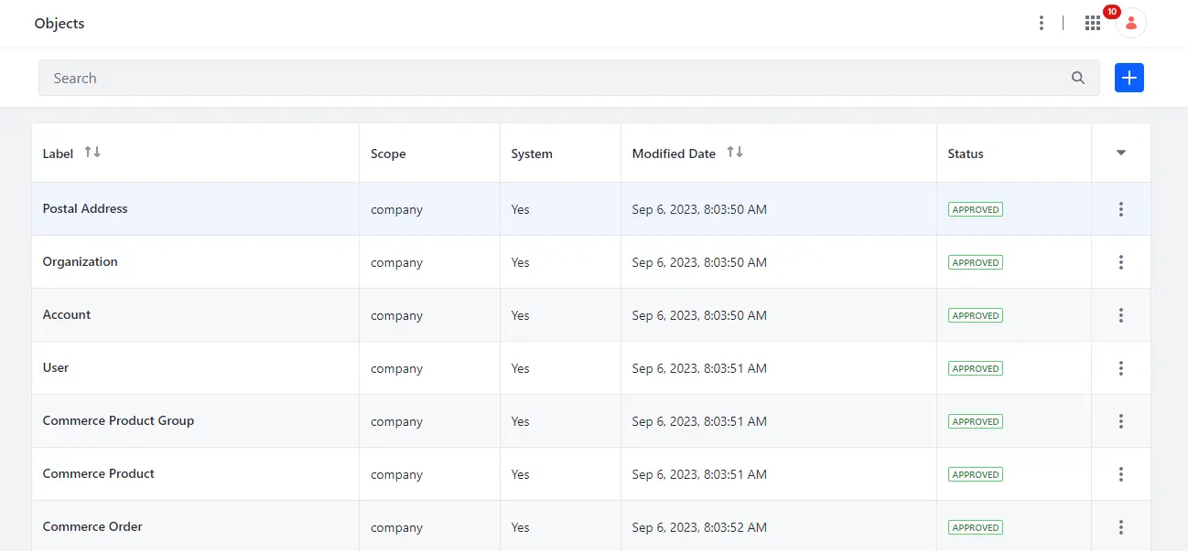Click APPROVED badge in Commerce Order row
Screen dimensions: 1188x551
click(976, 527)
